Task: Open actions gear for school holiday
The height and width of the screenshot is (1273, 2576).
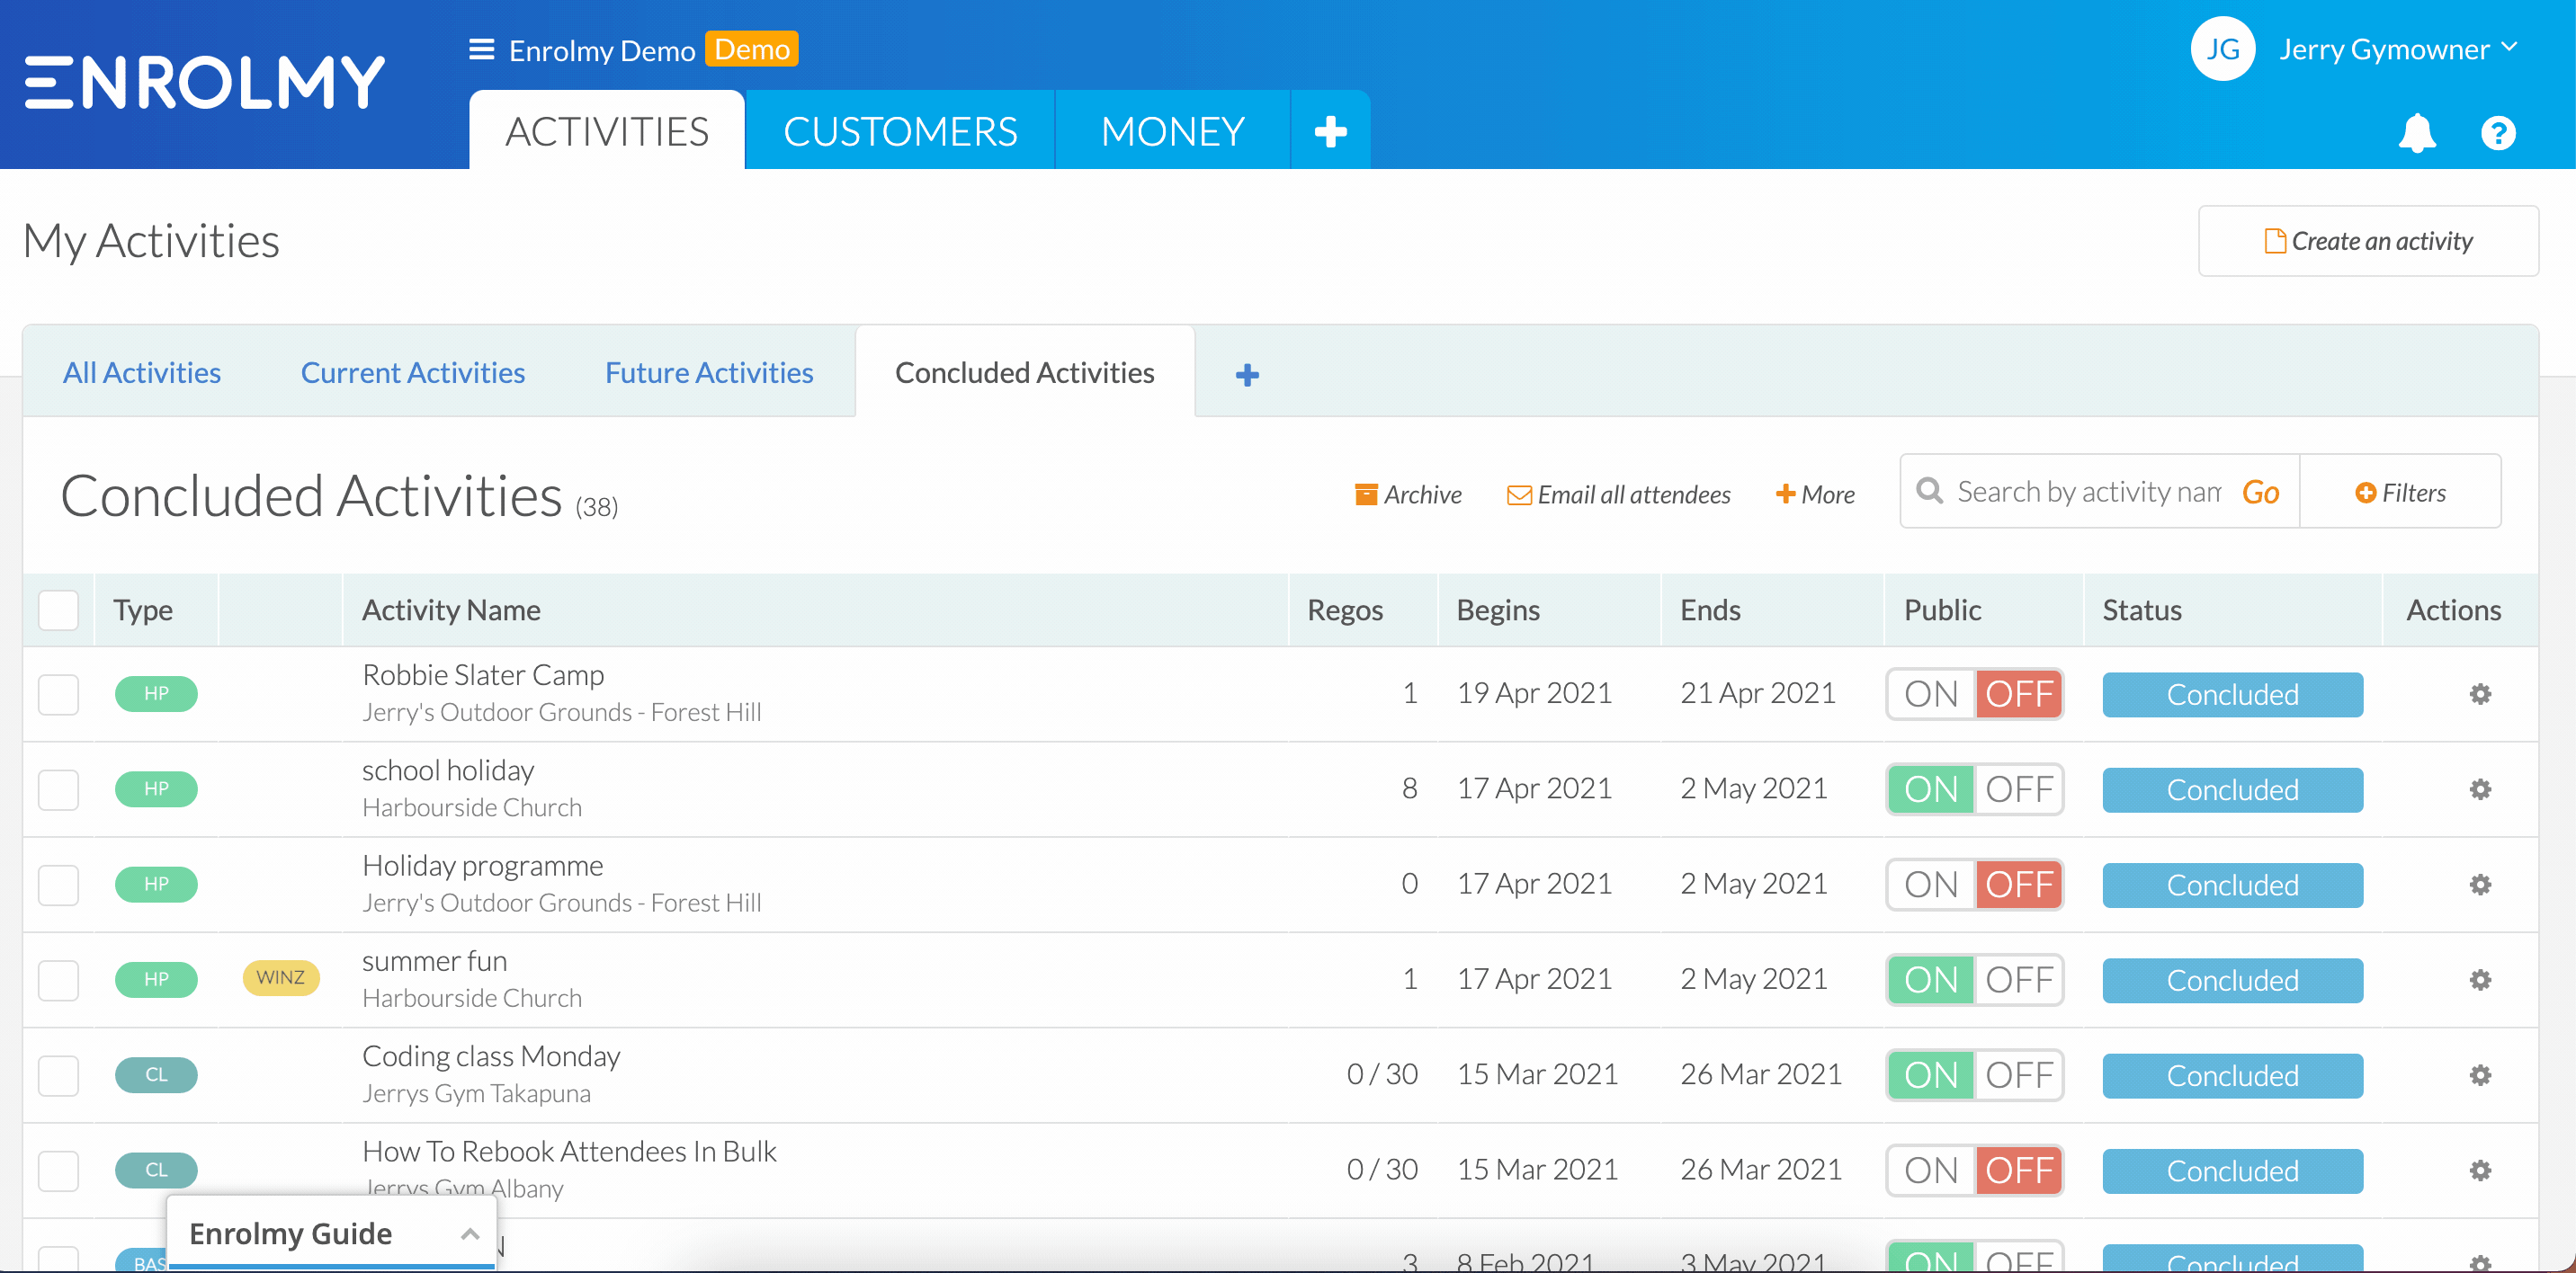Action: [x=2480, y=789]
